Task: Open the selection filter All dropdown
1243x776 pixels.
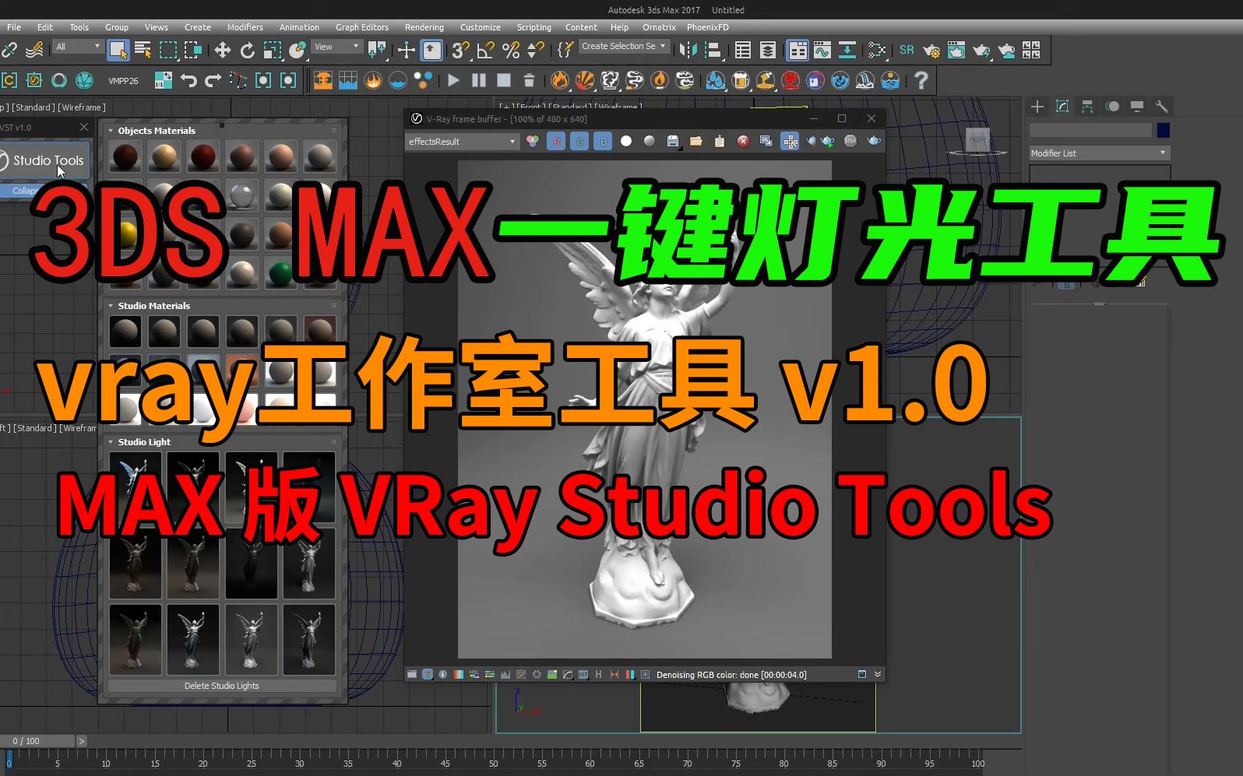Action: pos(78,47)
